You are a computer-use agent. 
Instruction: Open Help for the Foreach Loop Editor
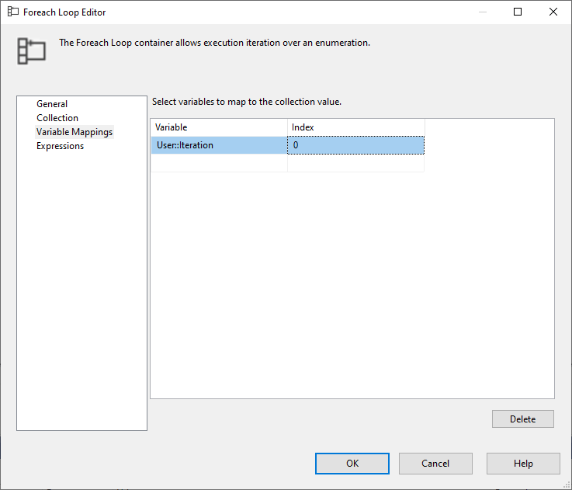click(523, 464)
